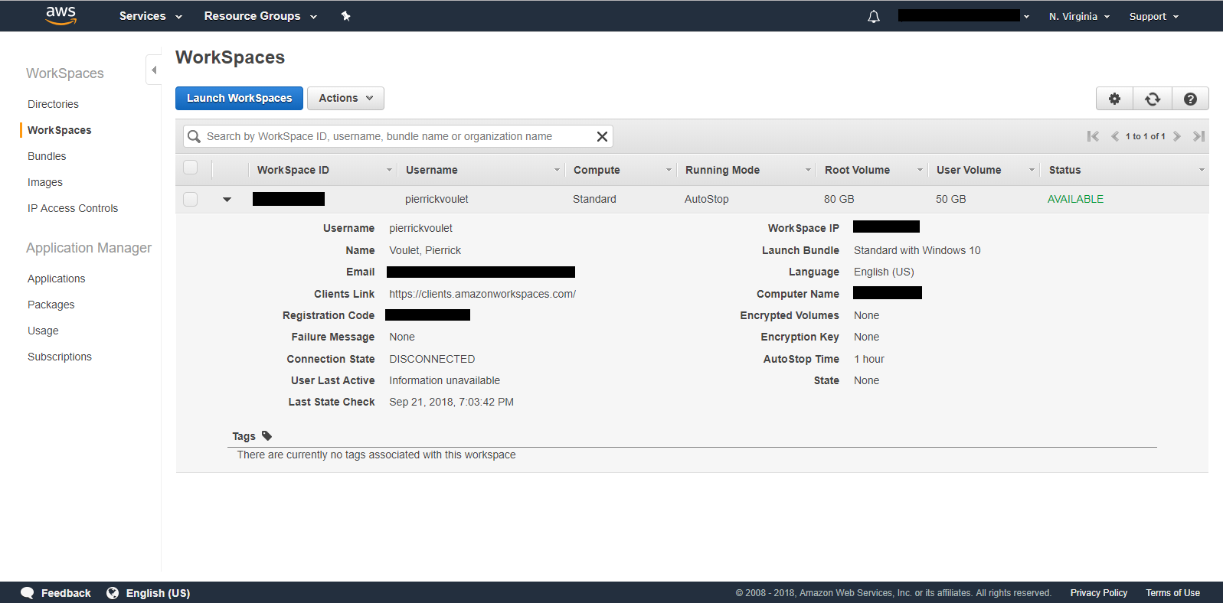This screenshot has height=603, width=1223.
Task: Open Images in the sidebar
Action: tap(45, 182)
